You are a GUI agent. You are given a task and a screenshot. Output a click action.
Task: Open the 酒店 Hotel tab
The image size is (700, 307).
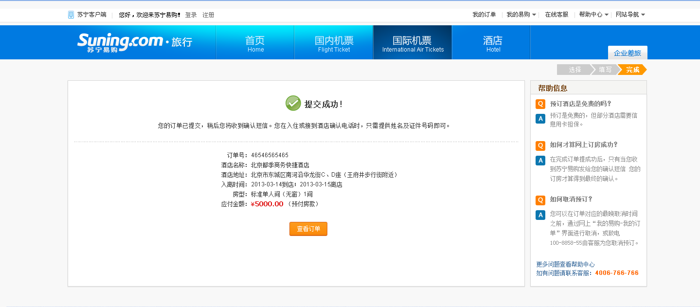coord(492,43)
